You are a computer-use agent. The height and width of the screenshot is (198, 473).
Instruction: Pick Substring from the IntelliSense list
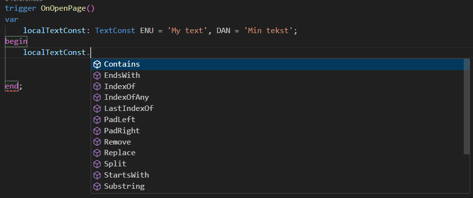pos(124,186)
